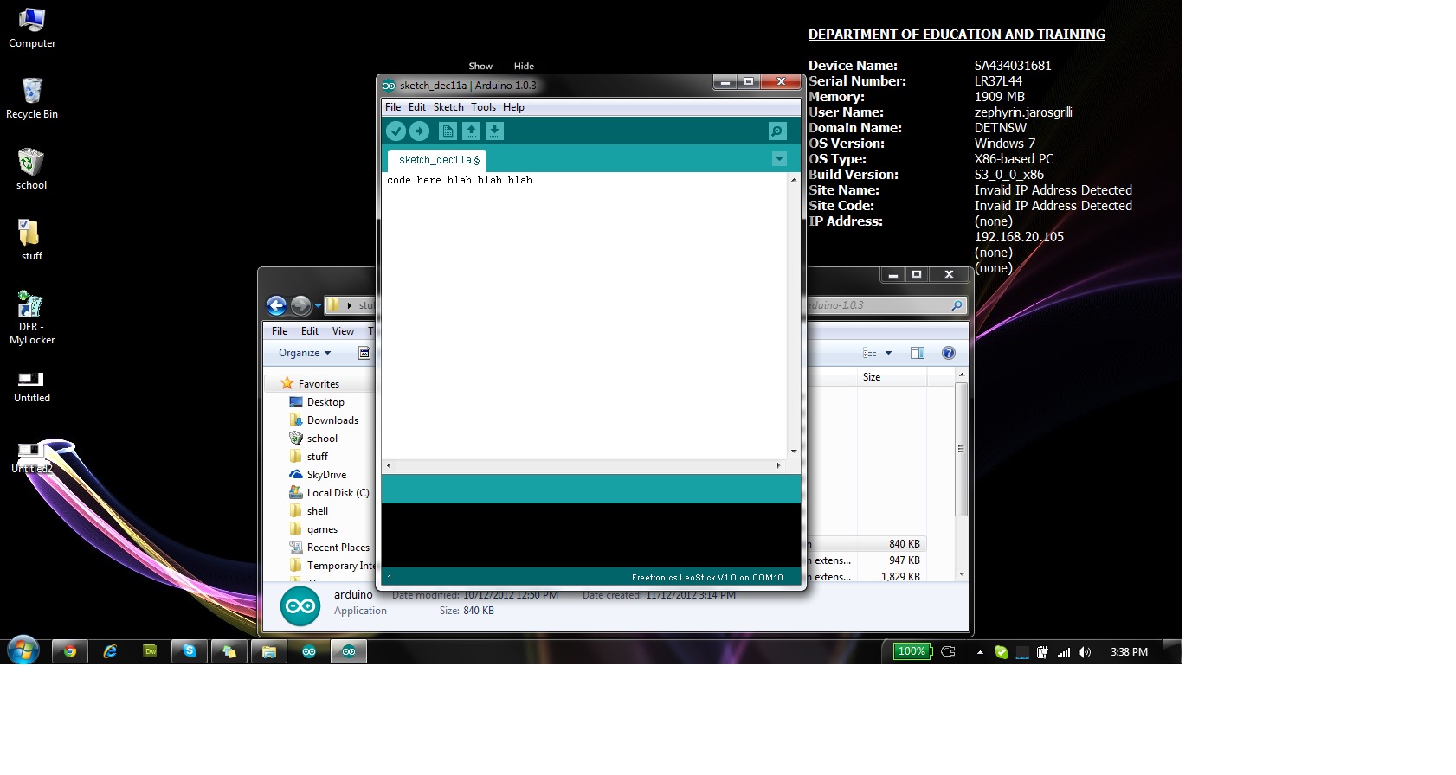Click the Computer desktop icon

pyautogui.click(x=32, y=28)
